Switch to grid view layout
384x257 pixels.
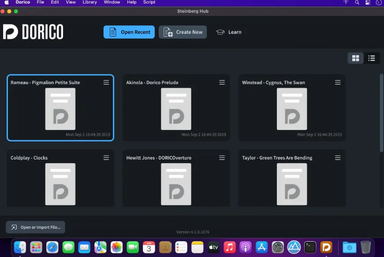tap(355, 58)
